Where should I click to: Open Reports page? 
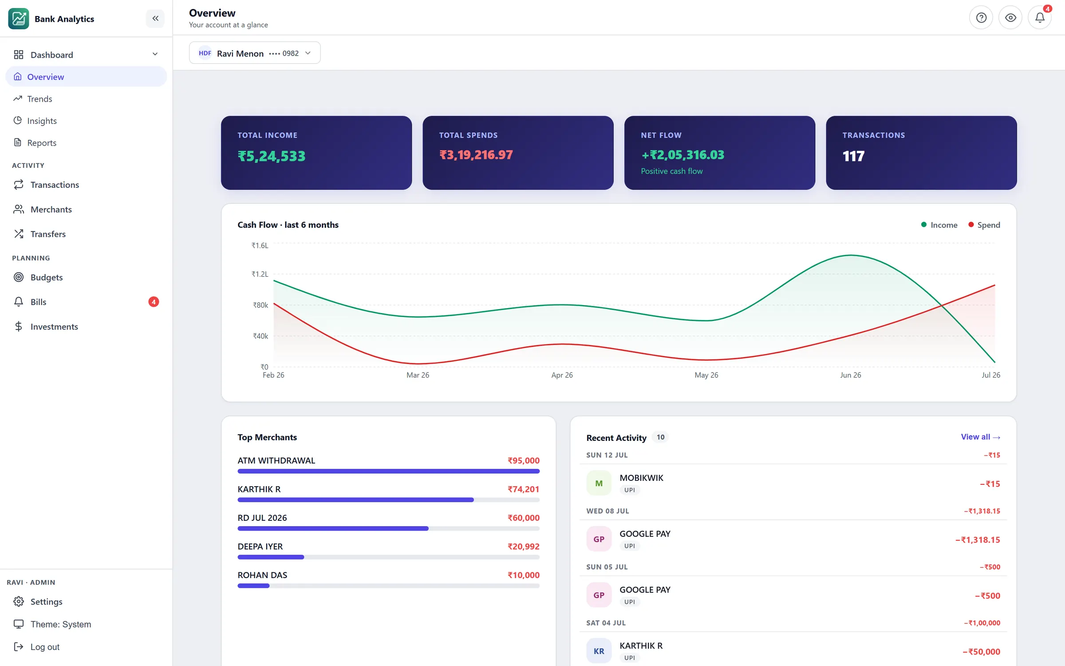point(86,143)
